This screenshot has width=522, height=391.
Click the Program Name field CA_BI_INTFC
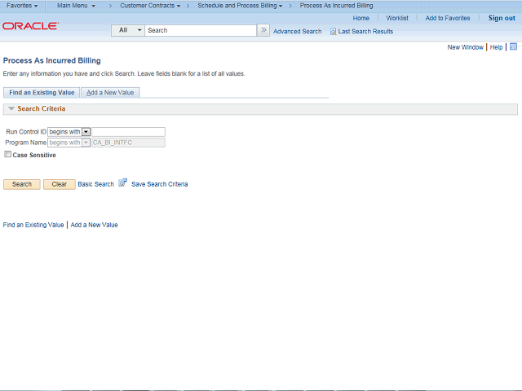(129, 143)
